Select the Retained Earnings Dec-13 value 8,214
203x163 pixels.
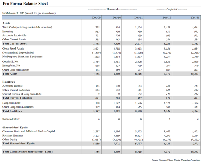(x=195, y=135)
